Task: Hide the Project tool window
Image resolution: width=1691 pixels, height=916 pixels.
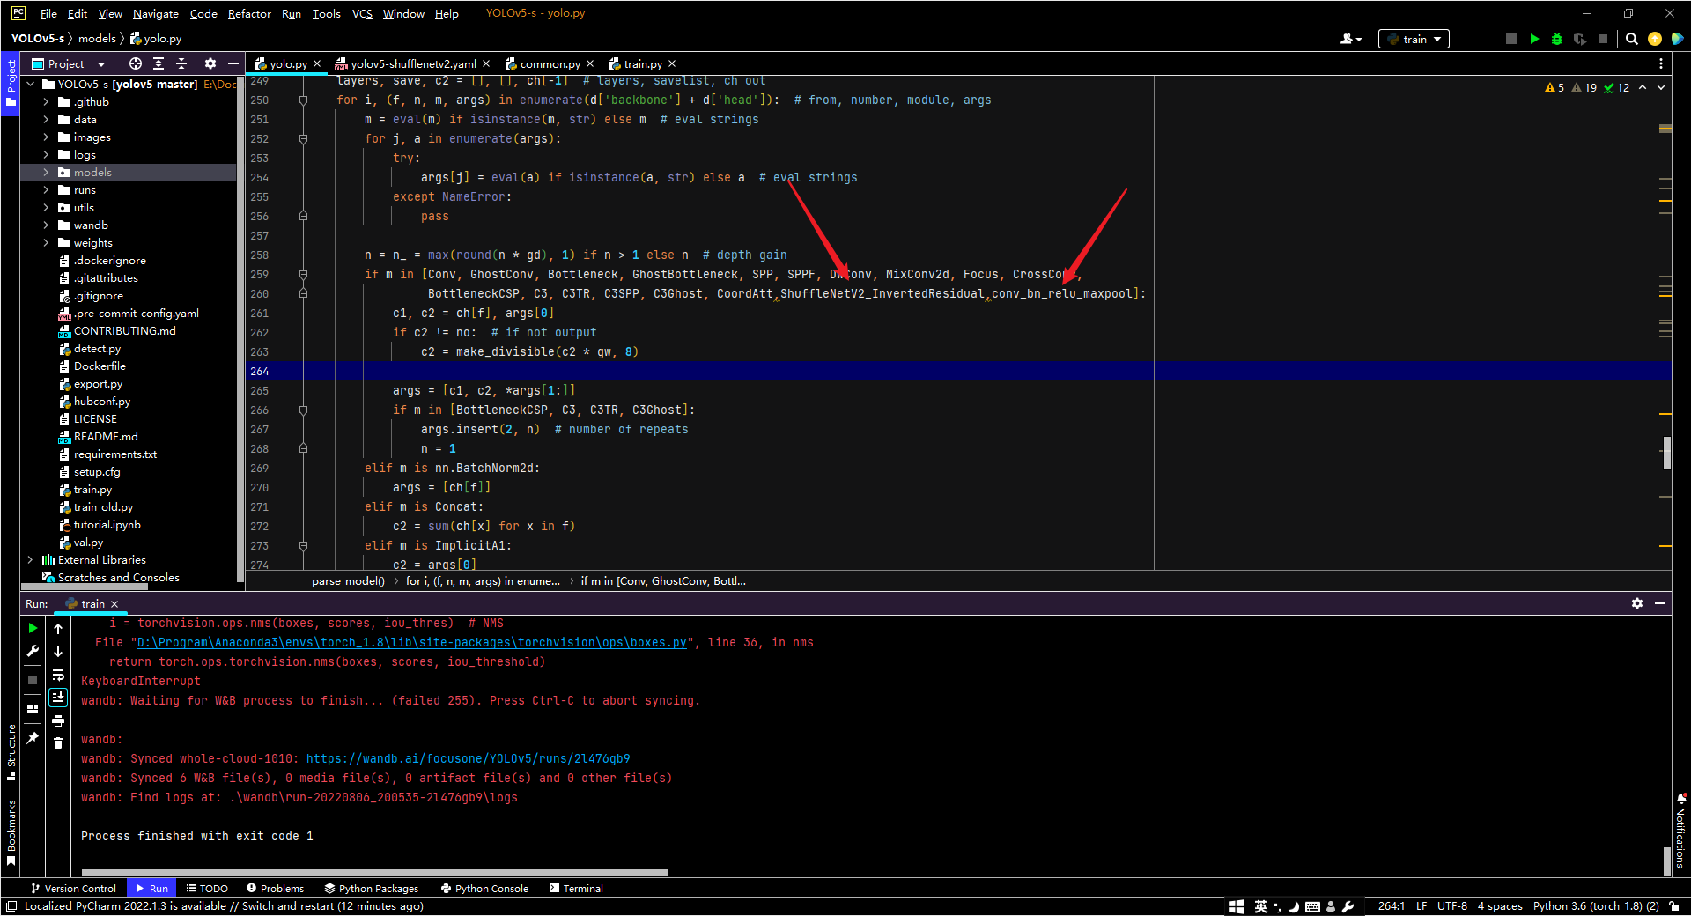Action: [233, 63]
